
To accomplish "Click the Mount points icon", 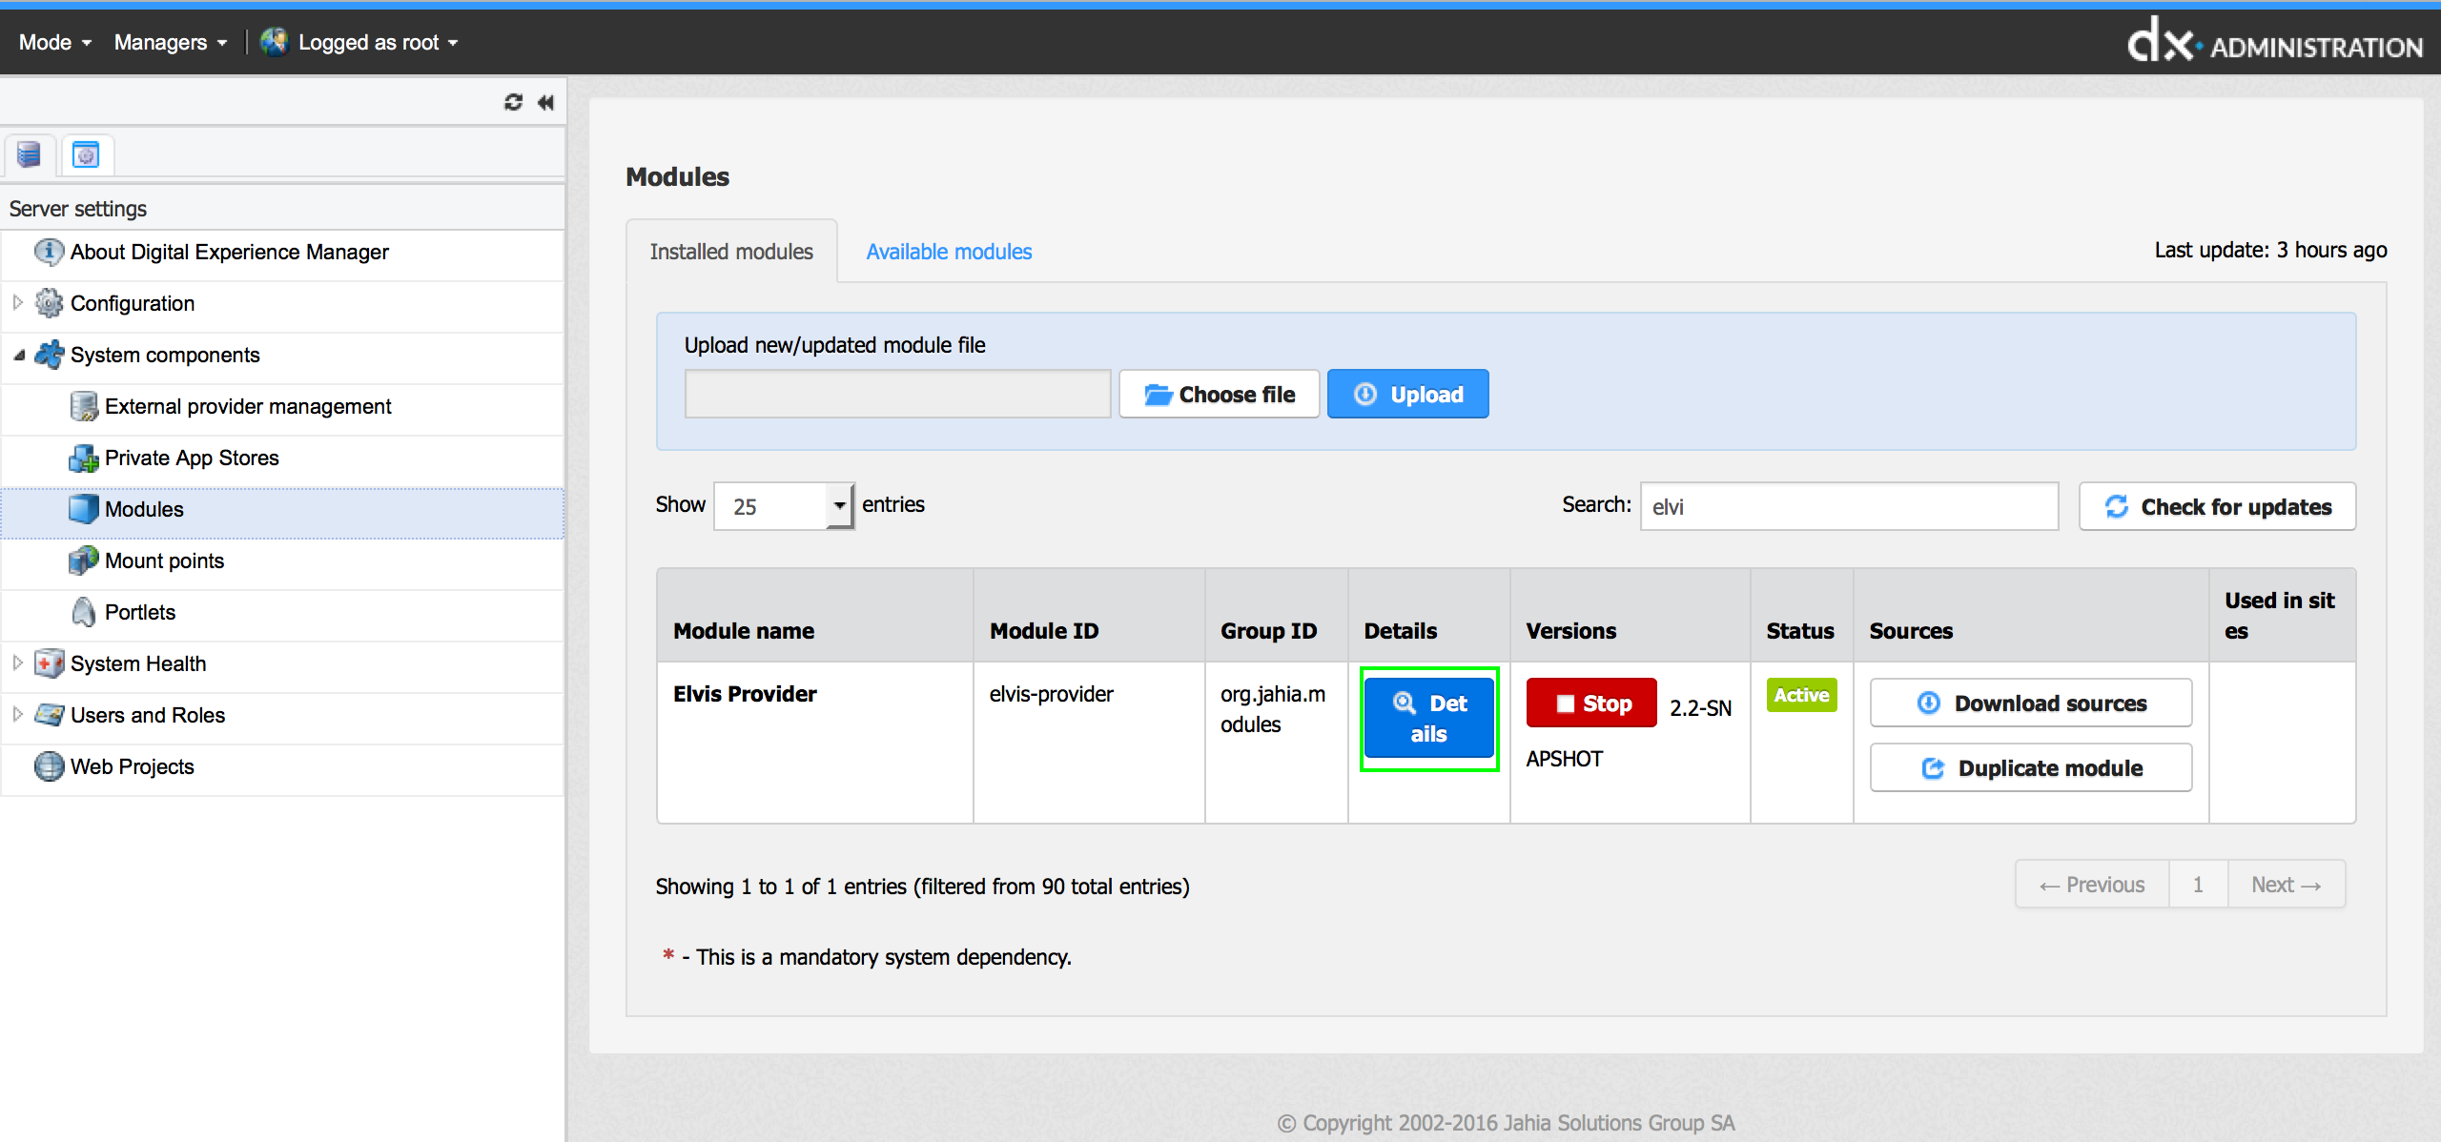I will click(84, 561).
